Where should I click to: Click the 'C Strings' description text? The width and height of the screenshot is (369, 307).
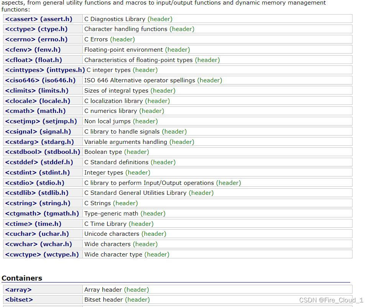click(x=98, y=203)
